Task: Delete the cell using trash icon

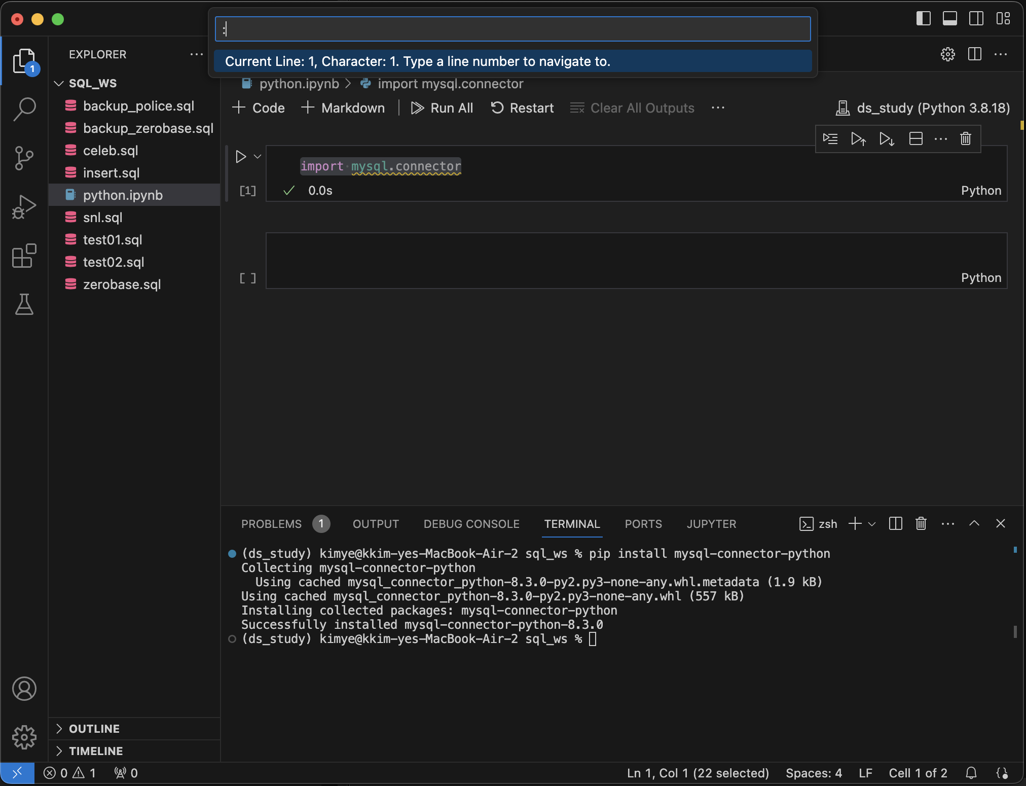Action: pyautogui.click(x=965, y=139)
